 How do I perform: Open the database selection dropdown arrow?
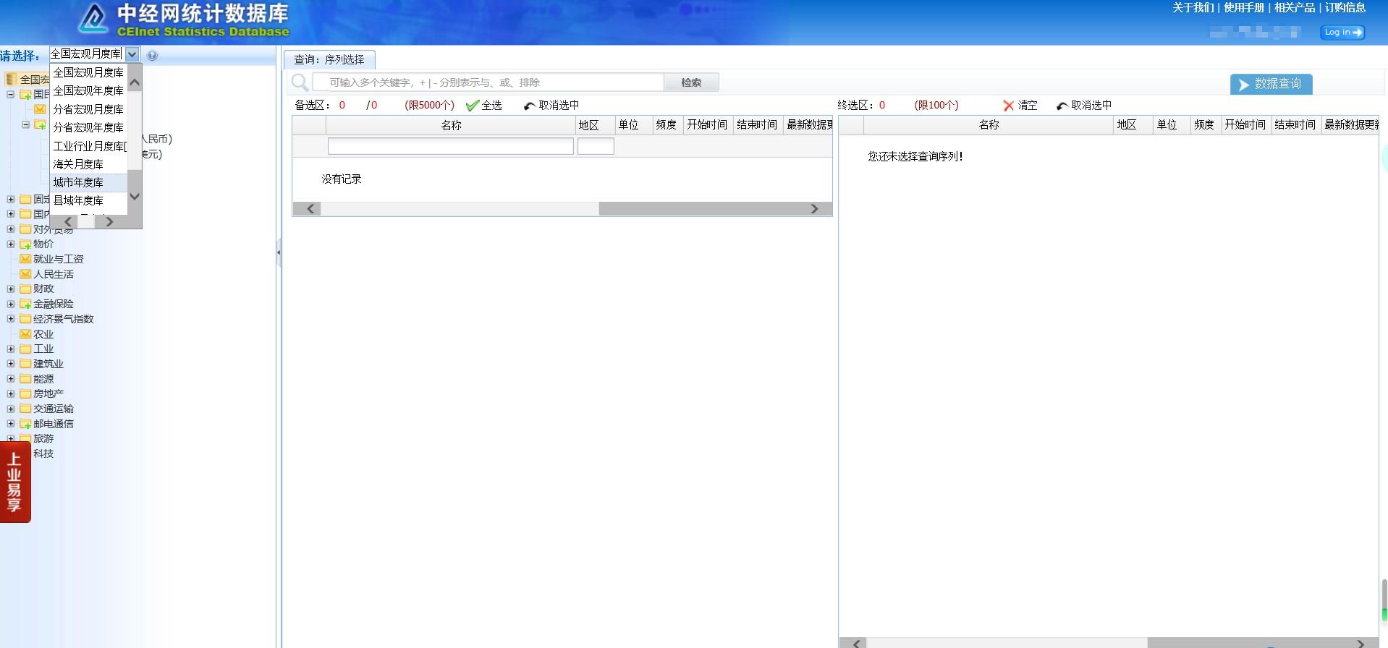(132, 54)
